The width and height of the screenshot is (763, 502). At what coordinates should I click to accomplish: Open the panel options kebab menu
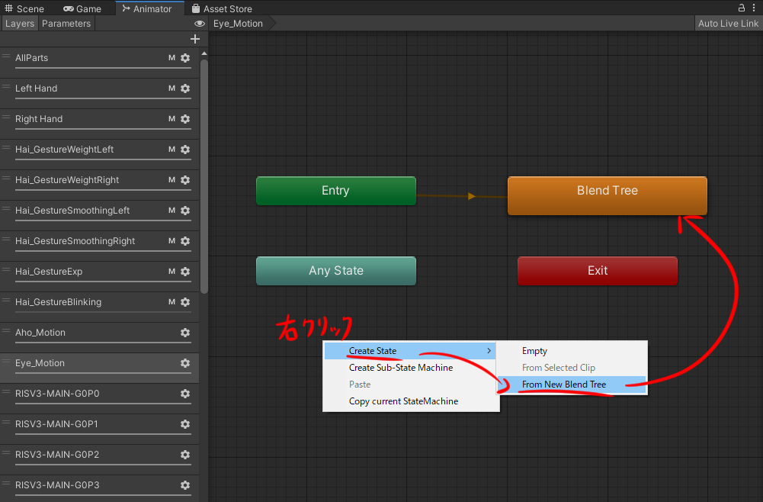coord(755,8)
